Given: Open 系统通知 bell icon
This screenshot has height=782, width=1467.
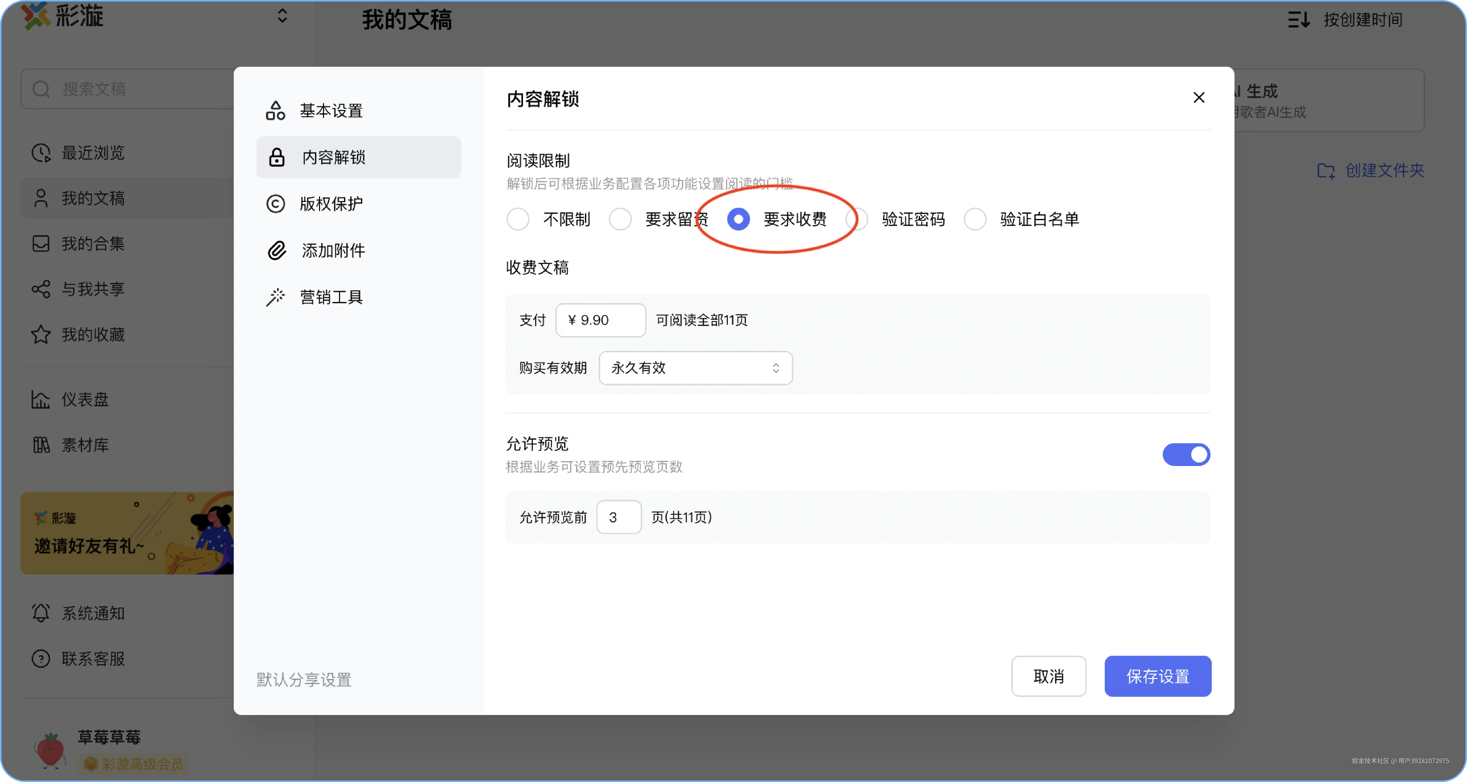Looking at the screenshot, I should [41, 613].
